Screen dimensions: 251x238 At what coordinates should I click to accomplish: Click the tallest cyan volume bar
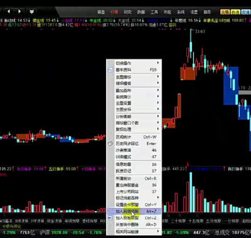(191, 192)
